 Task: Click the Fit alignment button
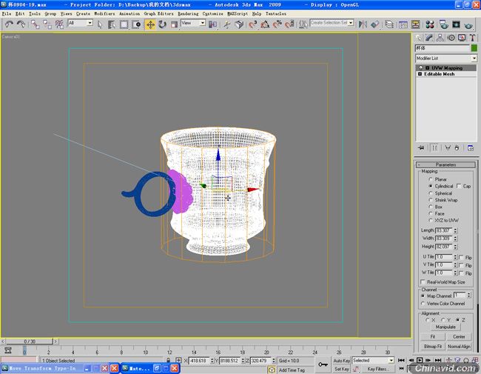point(433,336)
